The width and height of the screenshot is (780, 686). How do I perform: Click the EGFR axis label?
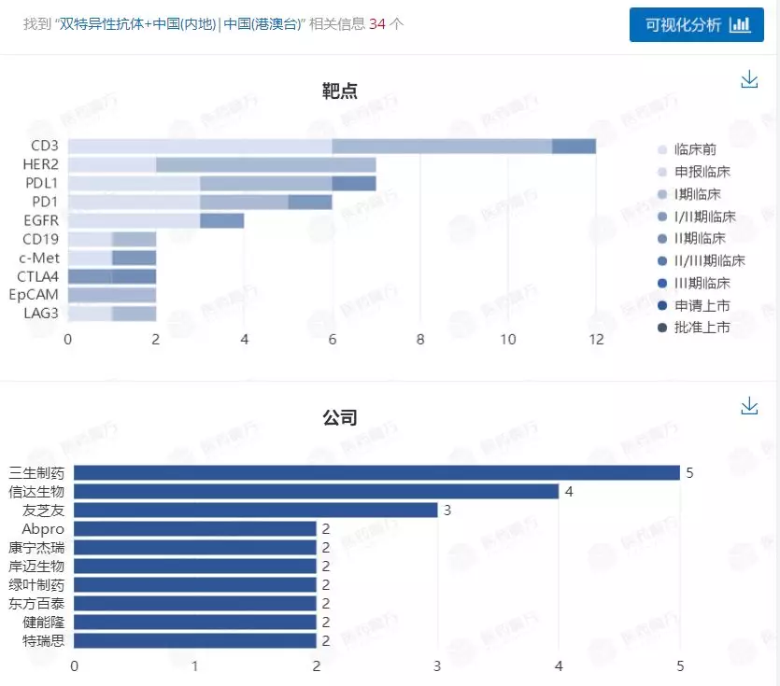click(43, 220)
